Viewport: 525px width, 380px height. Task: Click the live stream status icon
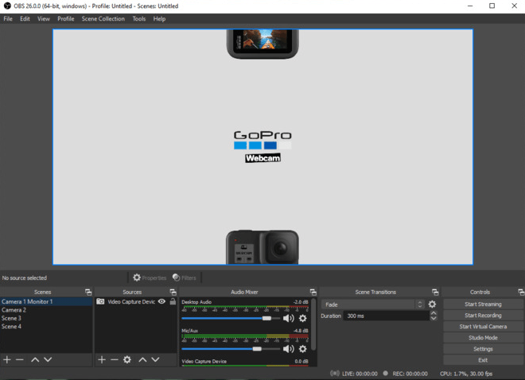click(x=334, y=374)
